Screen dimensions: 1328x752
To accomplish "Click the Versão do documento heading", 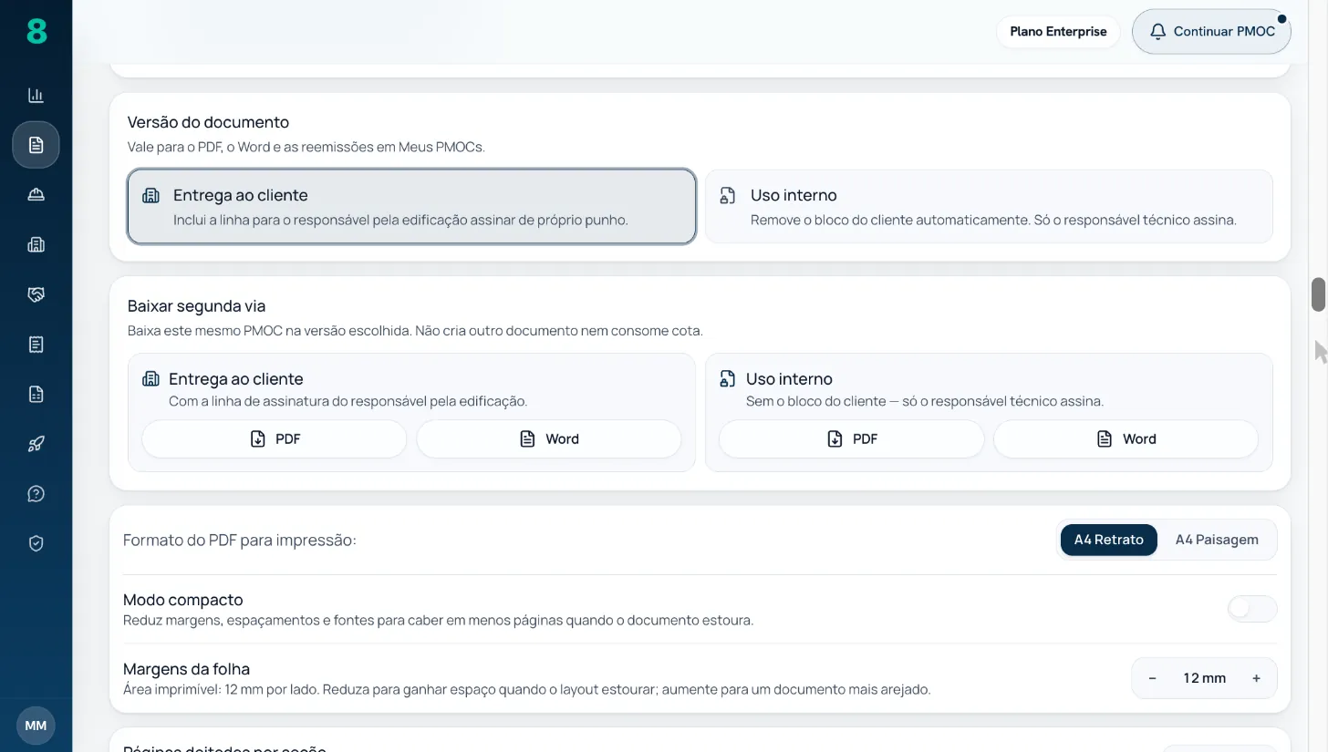I will pos(208,122).
